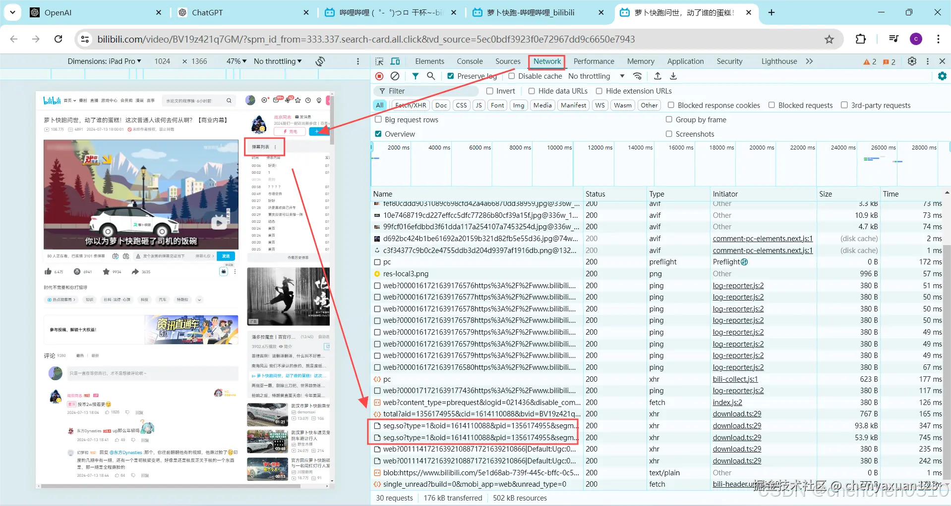Switch to the Elements tab

click(429, 61)
